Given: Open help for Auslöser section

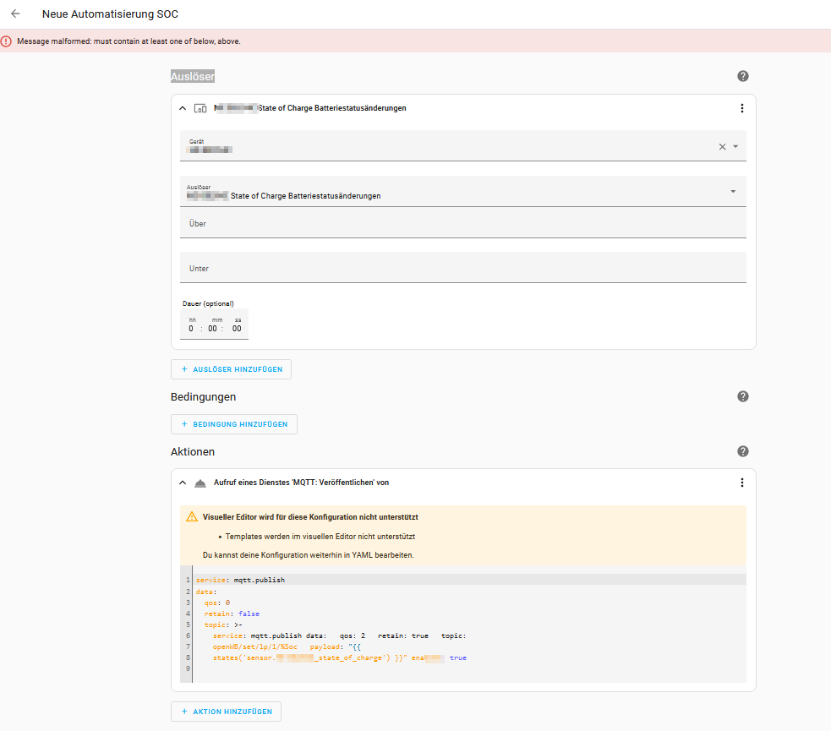Looking at the screenshot, I should [743, 76].
